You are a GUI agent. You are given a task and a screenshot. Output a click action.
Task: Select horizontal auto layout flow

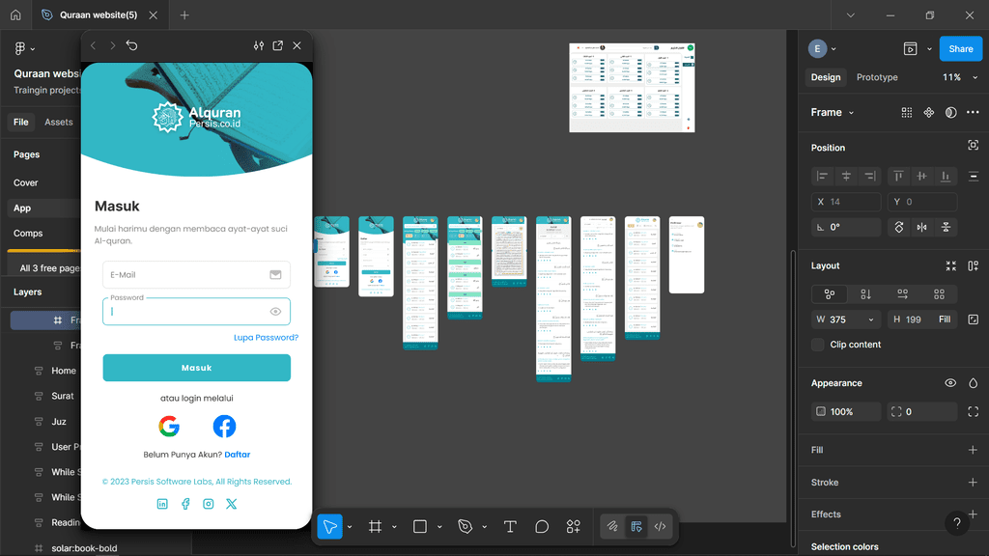[903, 294]
